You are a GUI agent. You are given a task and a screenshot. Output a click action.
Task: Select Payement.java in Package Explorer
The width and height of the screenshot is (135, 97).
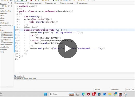click(7, 42)
